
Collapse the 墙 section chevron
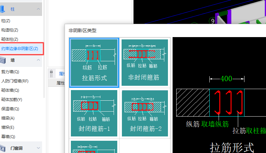tap(38, 60)
